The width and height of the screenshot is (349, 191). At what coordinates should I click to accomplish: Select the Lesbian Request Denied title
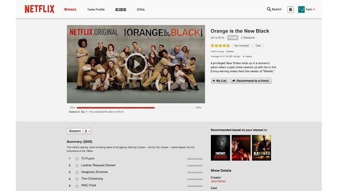tap(98, 165)
